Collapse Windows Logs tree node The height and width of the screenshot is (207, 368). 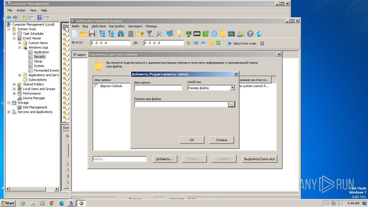tap(20, 47)
